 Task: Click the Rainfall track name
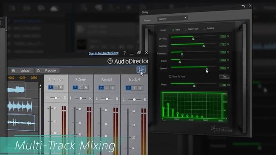point(107,80)
